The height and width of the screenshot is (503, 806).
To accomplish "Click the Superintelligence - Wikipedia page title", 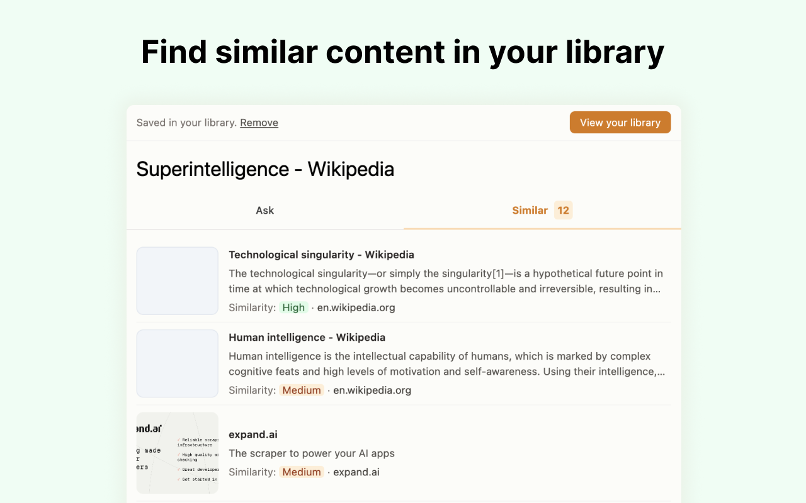I will click(265, 169).
